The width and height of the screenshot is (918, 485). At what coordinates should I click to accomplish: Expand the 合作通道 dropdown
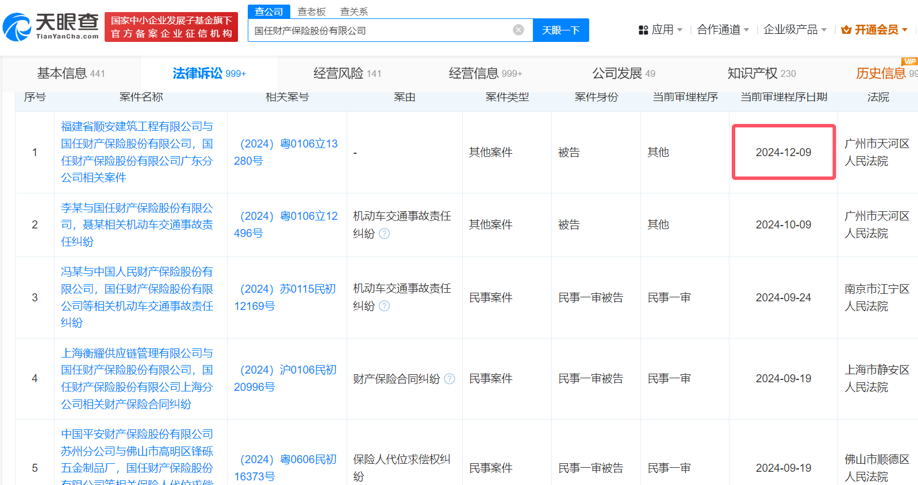(x=746, y=30)
